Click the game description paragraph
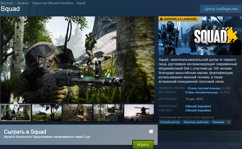 click(x=198, y=71)
